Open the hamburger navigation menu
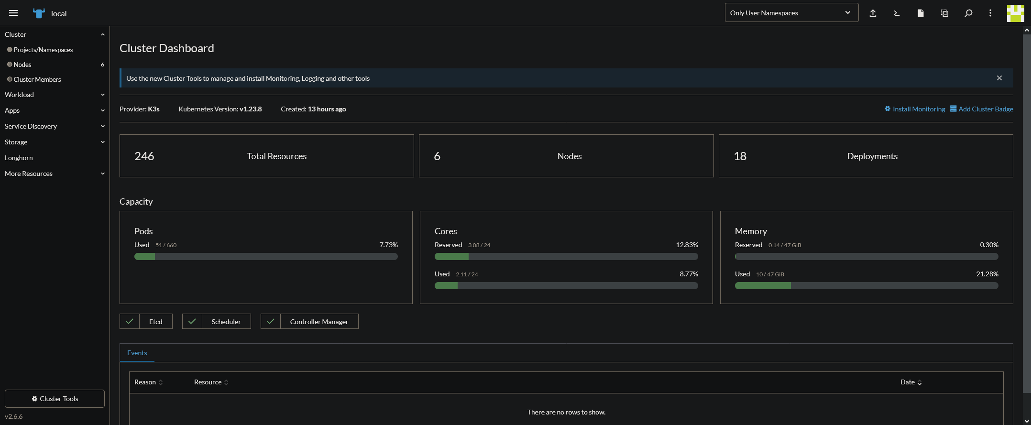The image size is (1031, 425). (13, 13)
